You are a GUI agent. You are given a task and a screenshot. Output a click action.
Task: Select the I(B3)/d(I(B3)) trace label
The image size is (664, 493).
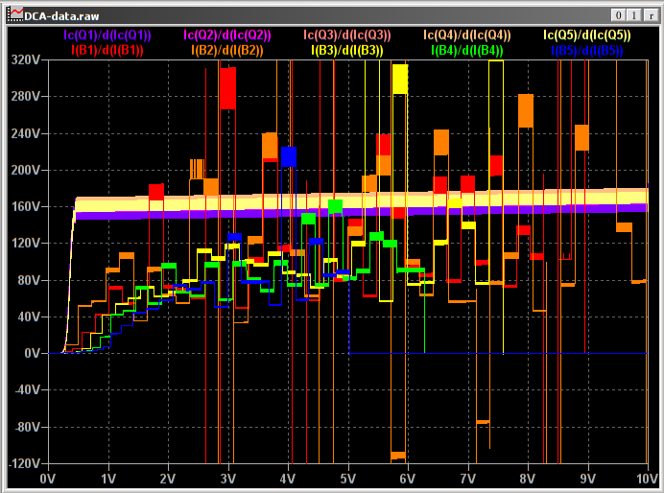pyautogui.click(x=347, y=51)
